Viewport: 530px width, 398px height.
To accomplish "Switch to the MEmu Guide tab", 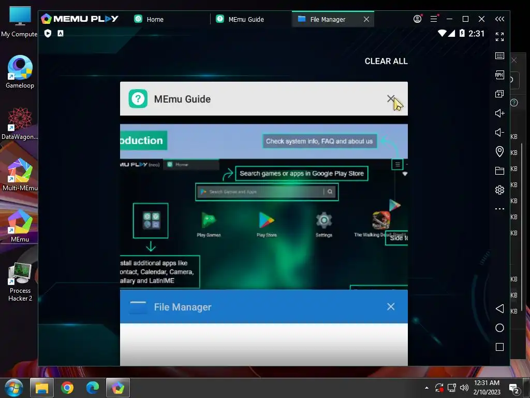I will [240, 19].
